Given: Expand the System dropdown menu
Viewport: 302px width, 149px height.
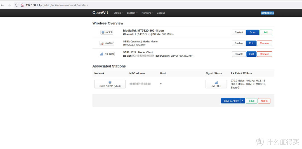Looking at the screenshot, I should coord(132,13).
